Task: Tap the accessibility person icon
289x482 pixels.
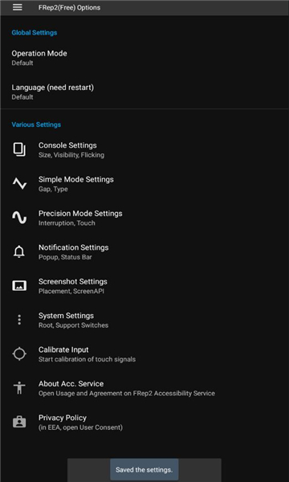Action: coord(19,388)
